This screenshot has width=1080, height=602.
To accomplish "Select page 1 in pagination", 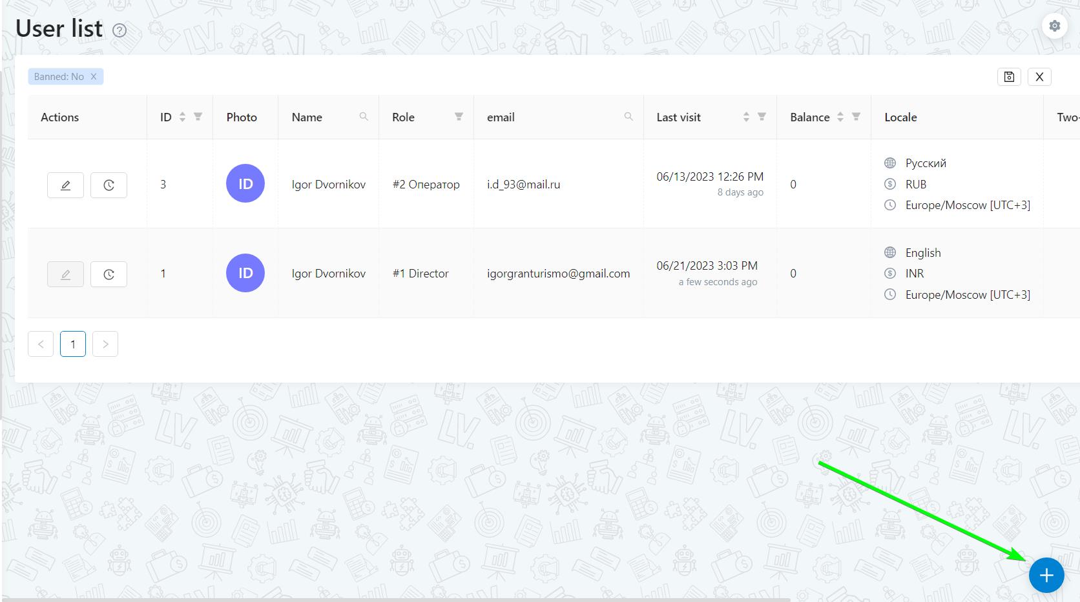I will click(72, 343).
